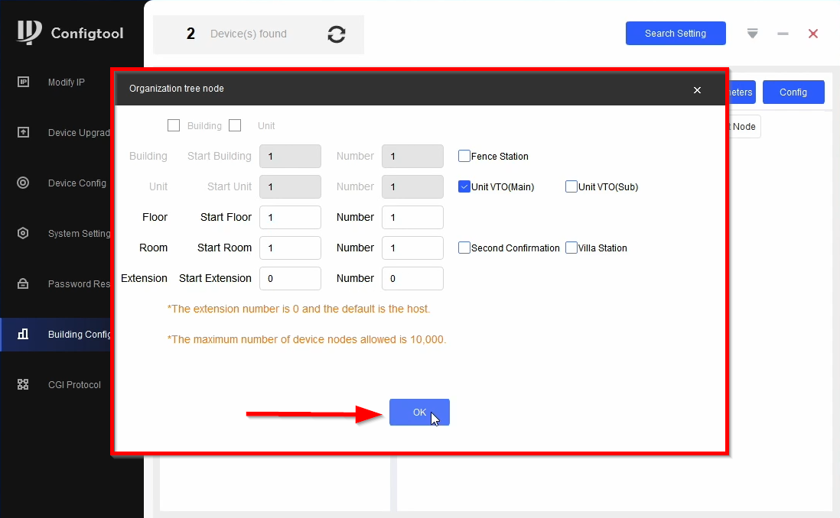Viewport: 840px width, 518px height.
Task: Click the Unit Number input field
Action: (412, 186)
